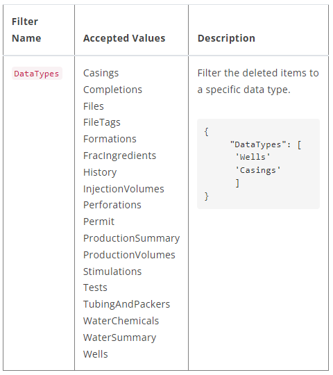Viewport: 333px width, 375px height.
Task: Click the DataTypes filter name code tag
Action: coord(37,74)
